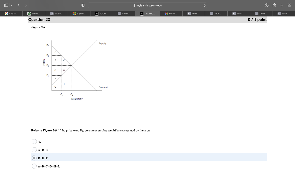Switch to the 'ECON...' tab
This screenshot has width=295, height=184.
[x=102, y=14]
